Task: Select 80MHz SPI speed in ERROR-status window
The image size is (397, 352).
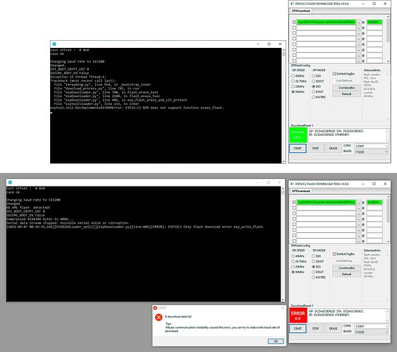Action: click(293, 272)
